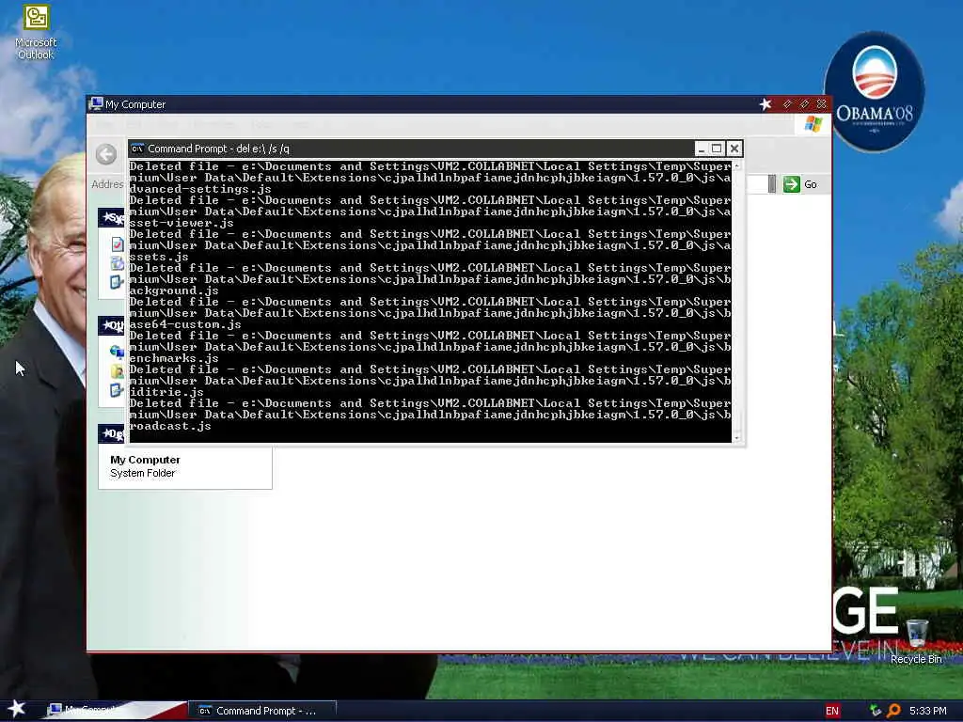The width and height of the screenshot is (963, 722).
Task: Close the Command Prompt window
Action: (x=734, y=149)
